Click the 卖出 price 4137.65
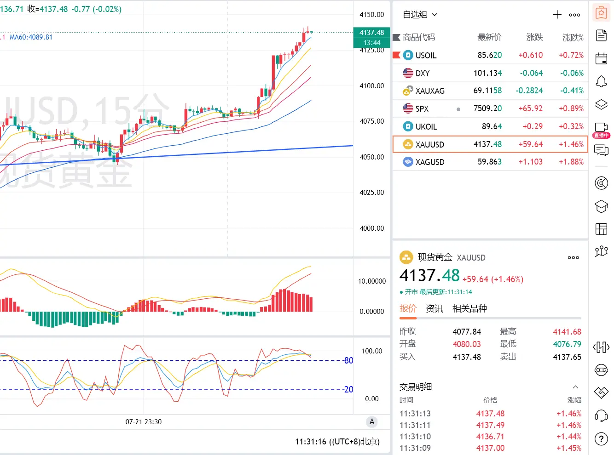Viewport: 614px width, 455px height. (x=567, y=357)
